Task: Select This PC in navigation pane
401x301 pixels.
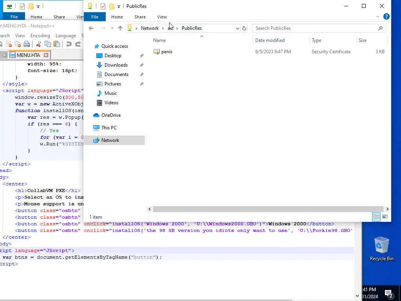Action: point(109,128)
